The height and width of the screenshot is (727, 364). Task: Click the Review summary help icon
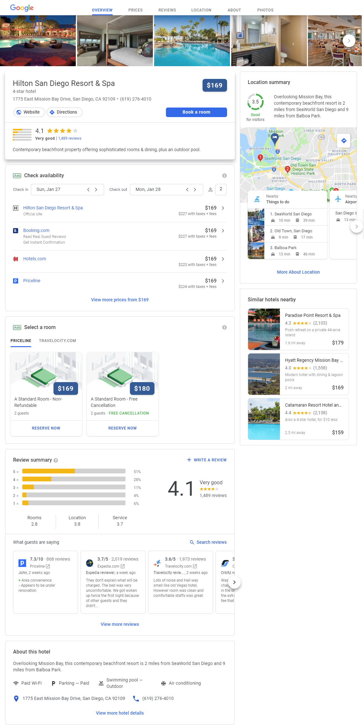56,460
